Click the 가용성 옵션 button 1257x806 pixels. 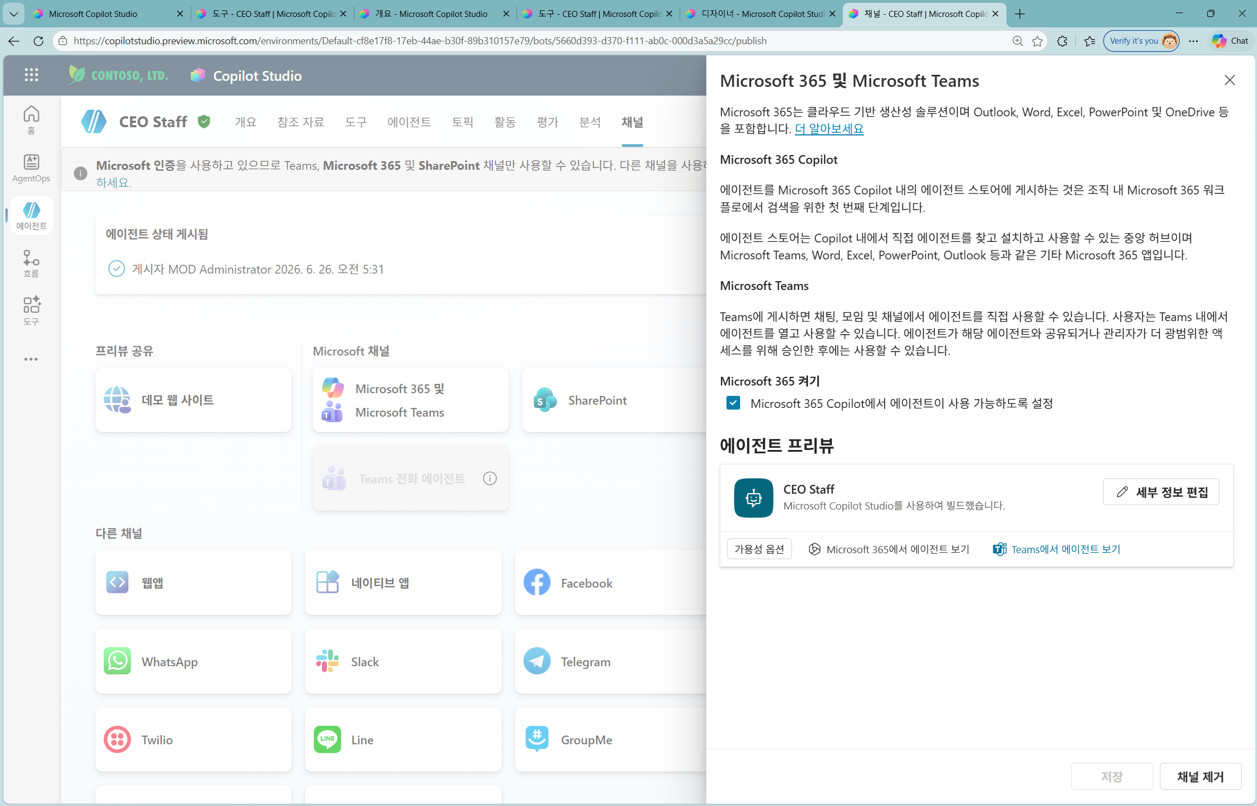759,549
